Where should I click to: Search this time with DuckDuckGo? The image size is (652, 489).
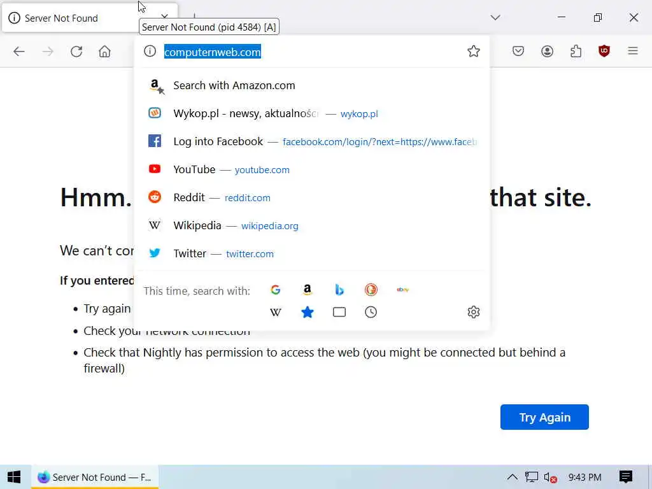click(x=371, y=290)
